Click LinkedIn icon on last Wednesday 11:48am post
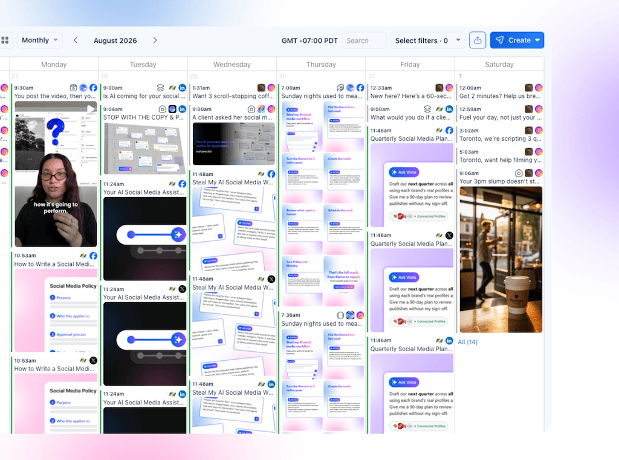This screenshot has height=460, width=619. pyautogui.click(x=271, y=384)
